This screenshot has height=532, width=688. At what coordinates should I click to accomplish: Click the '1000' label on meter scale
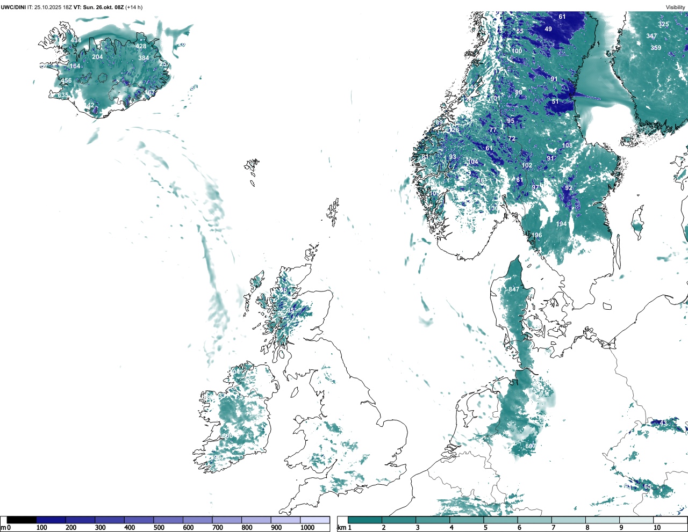(x=307, y=528)
